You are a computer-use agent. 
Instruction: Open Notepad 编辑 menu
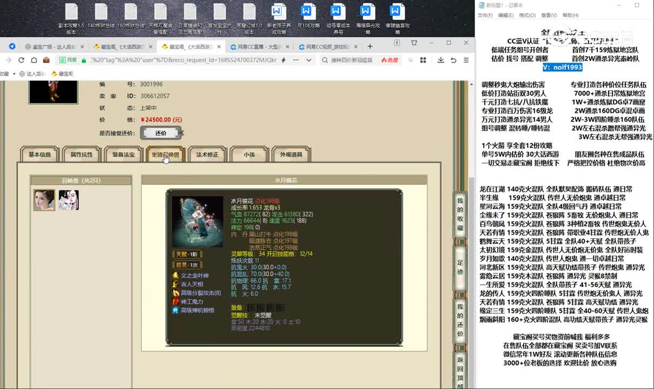click(506, 15)
